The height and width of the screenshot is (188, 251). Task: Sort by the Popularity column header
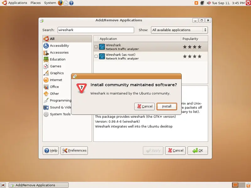(194, 39)
